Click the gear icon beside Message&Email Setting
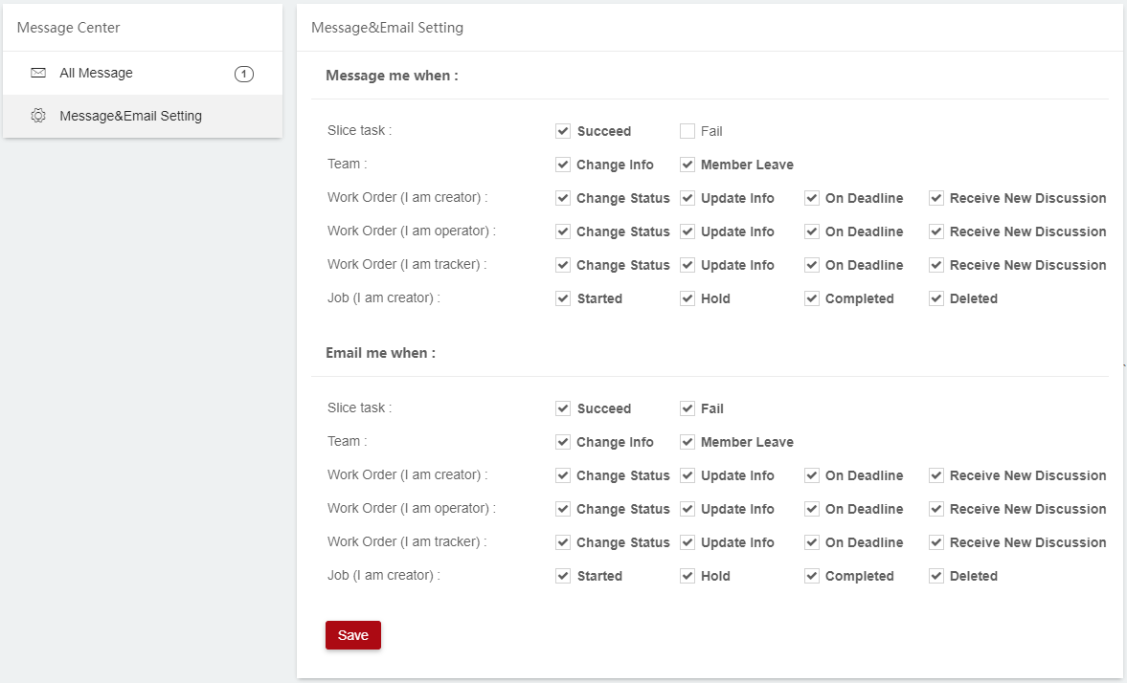1127x683 pixels. point(38,116)
